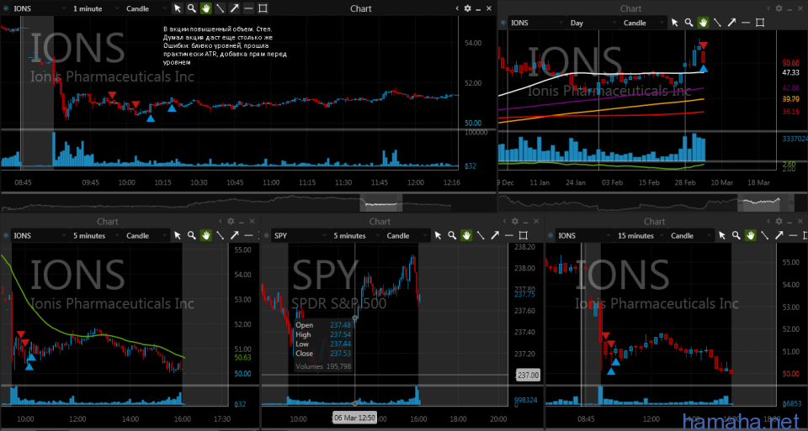Viewport: 808px width, 431px height.
Task: Select the line drawing tool in IONS Day chart
Action: [717, 23]
